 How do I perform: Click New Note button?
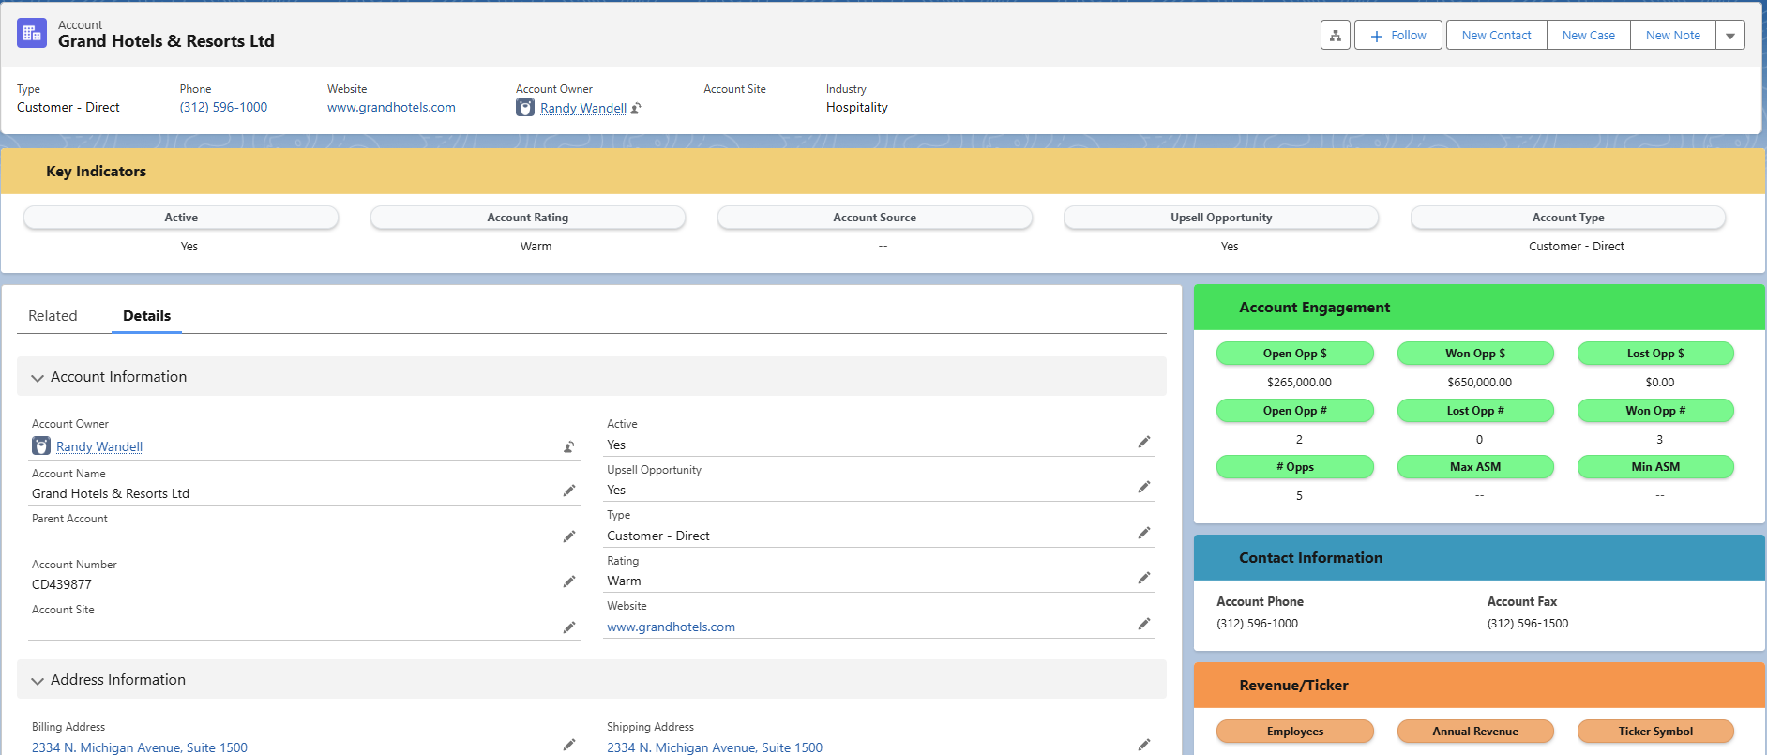pos(1672,36)
